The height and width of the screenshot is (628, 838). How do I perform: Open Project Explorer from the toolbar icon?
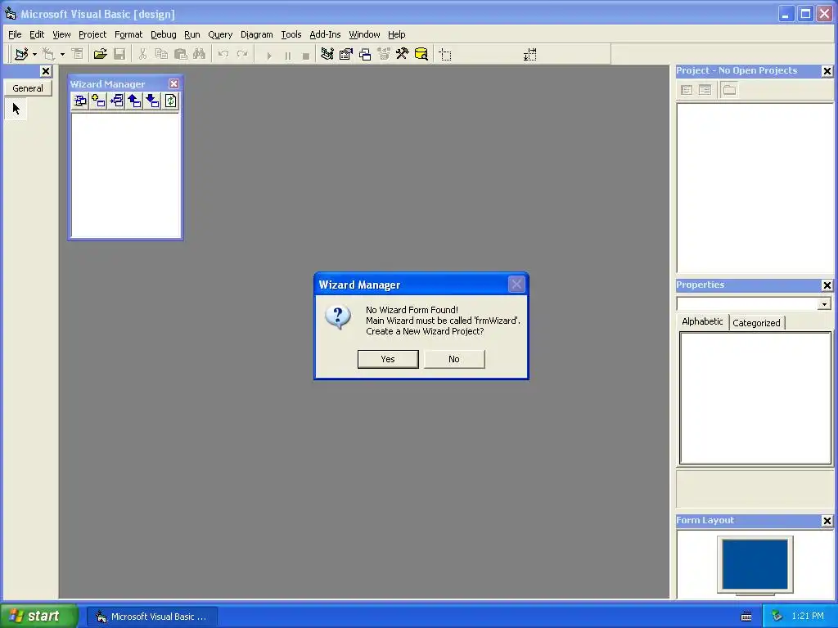(x=327, y=54)
